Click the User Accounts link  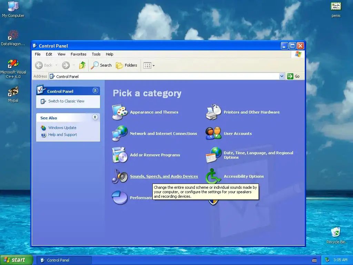coord(238,134)
